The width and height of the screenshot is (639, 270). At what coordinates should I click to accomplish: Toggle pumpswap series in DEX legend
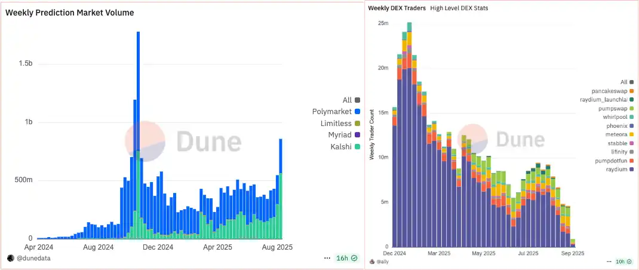[611, 109]
